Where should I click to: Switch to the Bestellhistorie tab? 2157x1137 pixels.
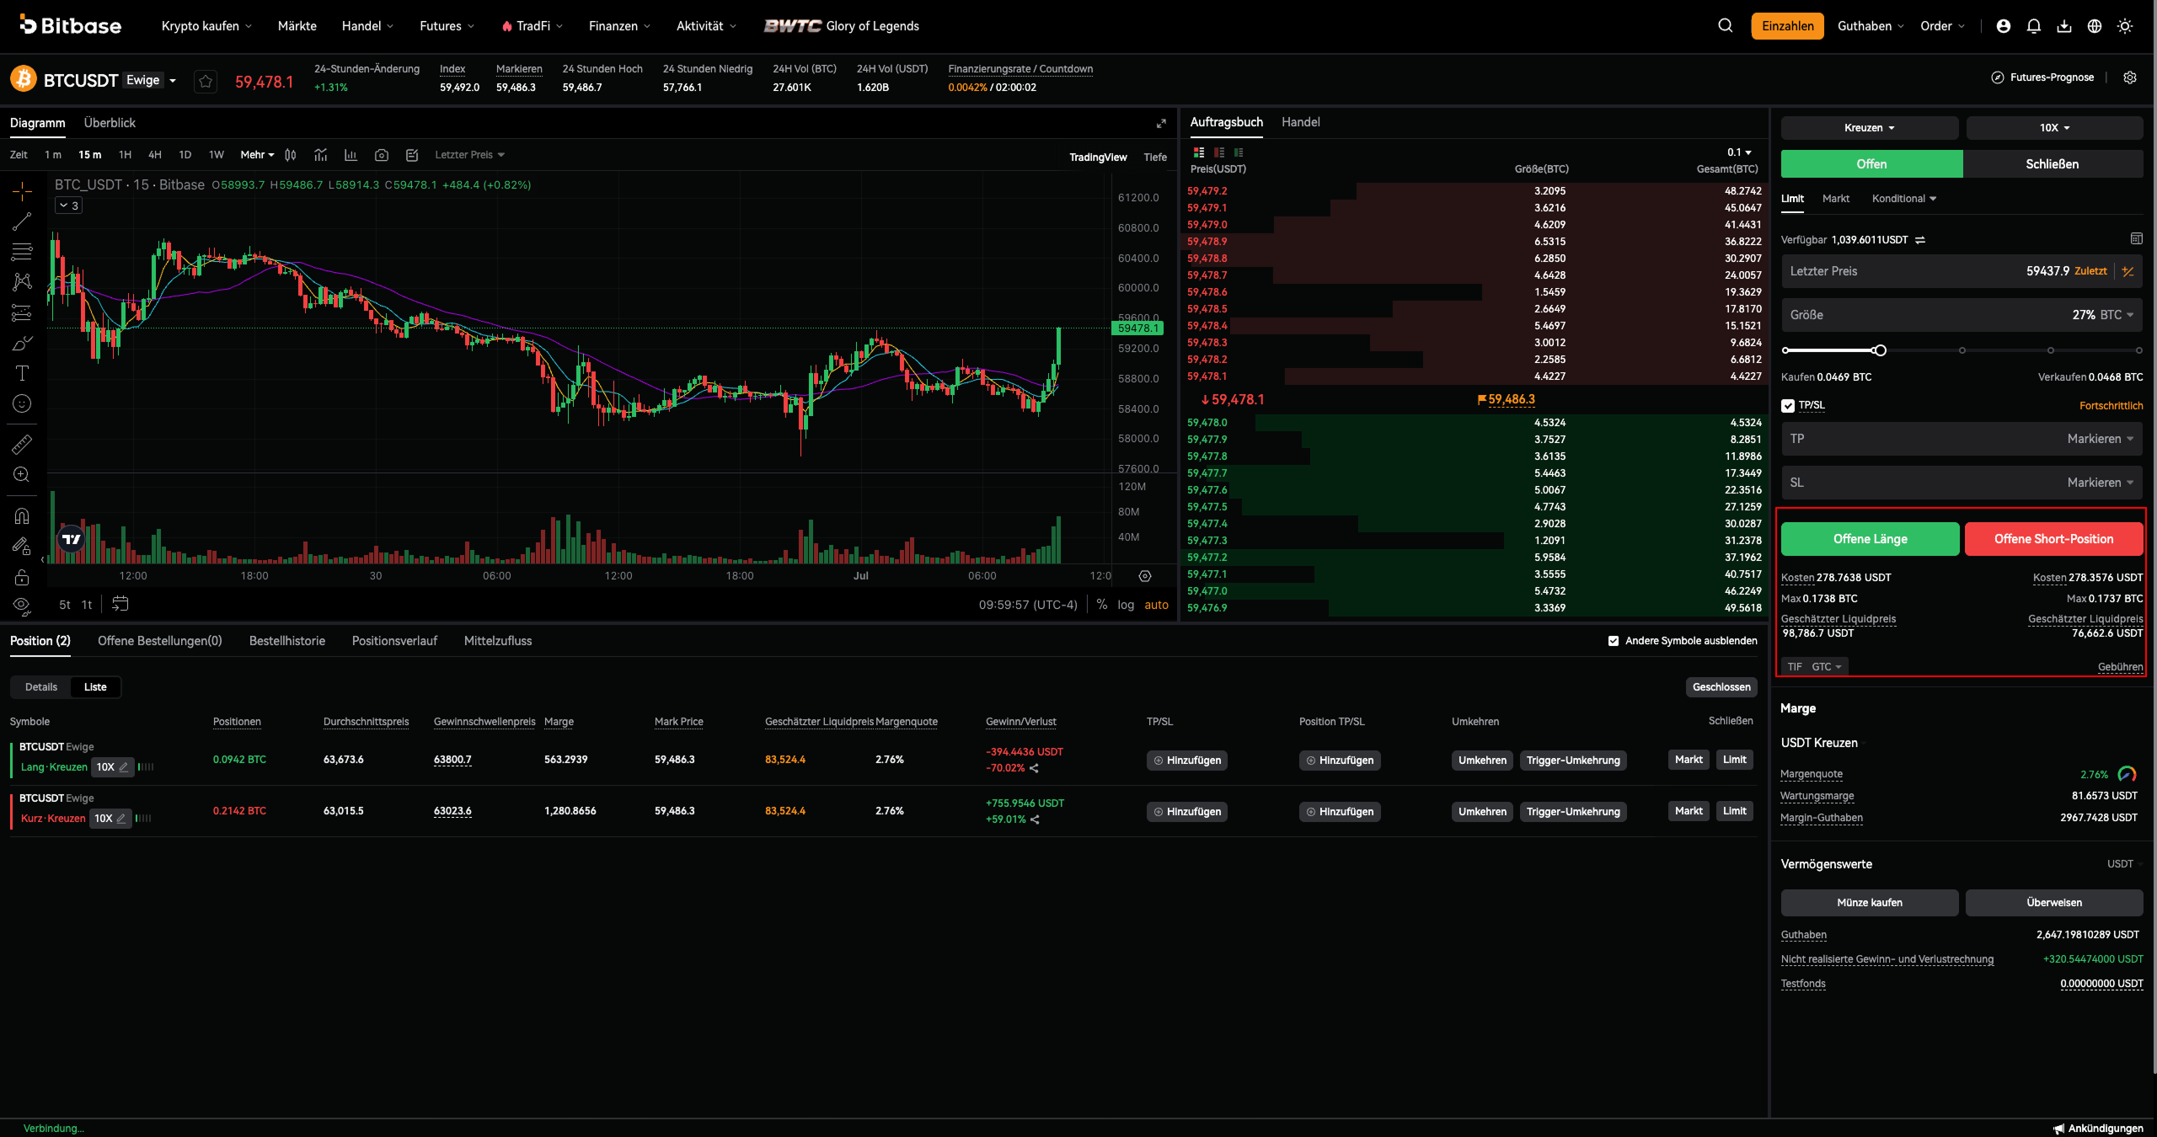(287, 641)
